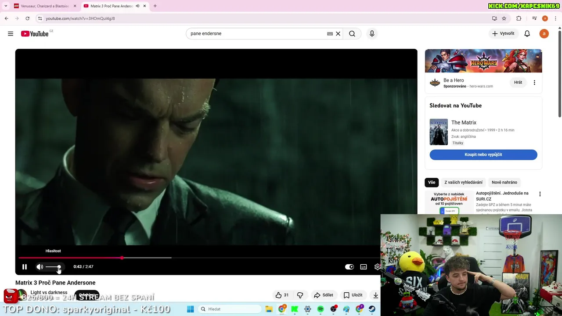Click the Hrát button on Hero Wars ad

click(x=518, y=83)
